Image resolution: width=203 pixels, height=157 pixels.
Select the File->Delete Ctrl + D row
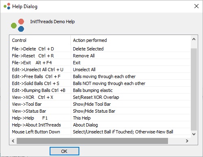point(100,49)
